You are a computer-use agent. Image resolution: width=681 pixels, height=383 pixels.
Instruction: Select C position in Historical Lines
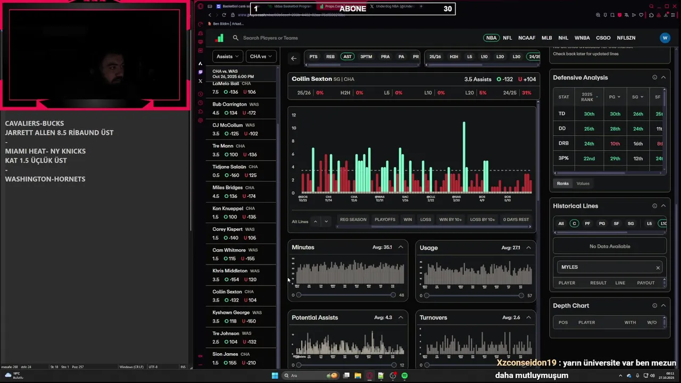(574, 223)
